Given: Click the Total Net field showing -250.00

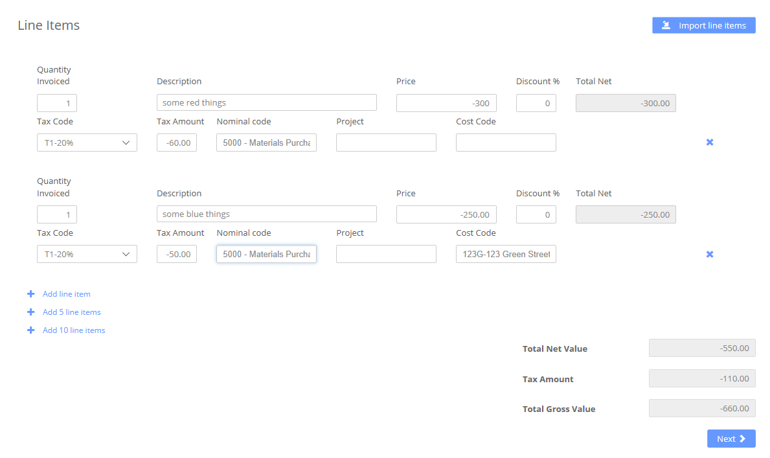Looking at the screenshot, I should point(626,215).
